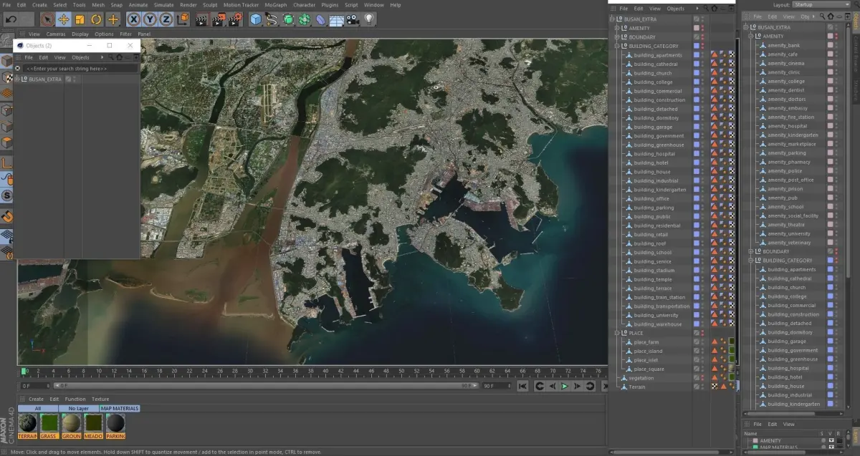Click the Undo arrow icon

[x=11, y=19]
